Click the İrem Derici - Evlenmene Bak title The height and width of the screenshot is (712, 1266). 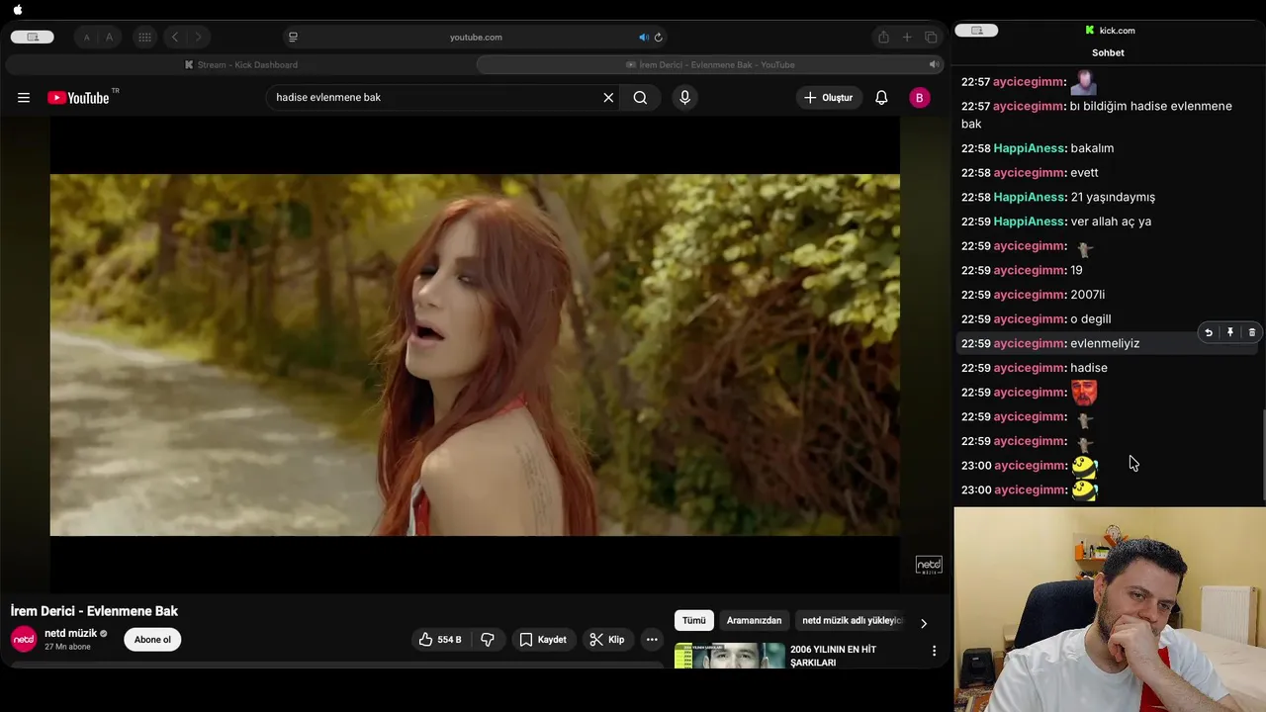click(x=94, y=611)
